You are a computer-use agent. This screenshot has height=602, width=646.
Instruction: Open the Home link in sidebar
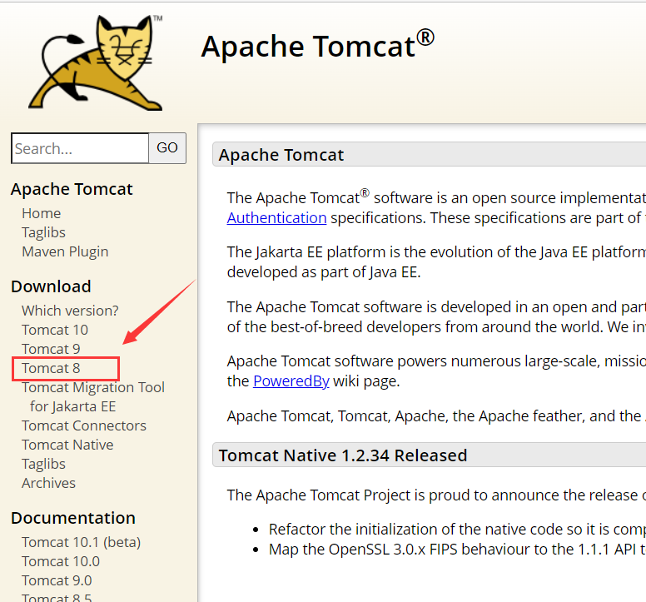(x=41, y=213)
